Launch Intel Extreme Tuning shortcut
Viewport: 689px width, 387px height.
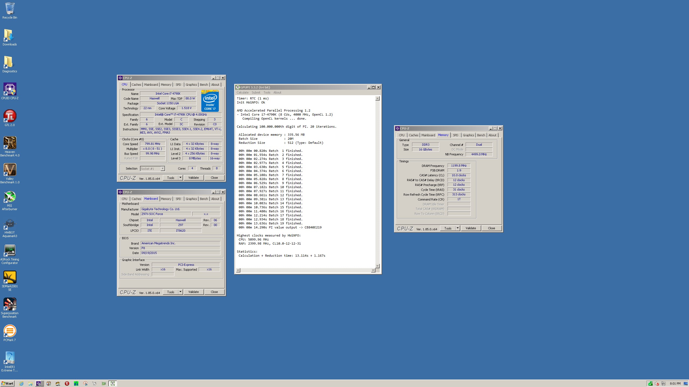click(10, 361)
